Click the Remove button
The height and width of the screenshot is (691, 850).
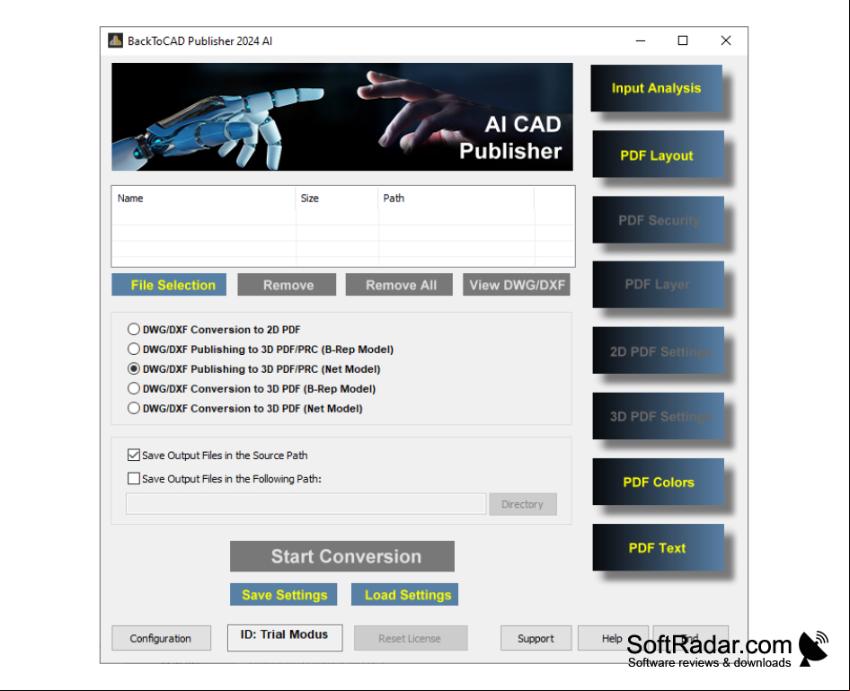[x=287, y=285]
